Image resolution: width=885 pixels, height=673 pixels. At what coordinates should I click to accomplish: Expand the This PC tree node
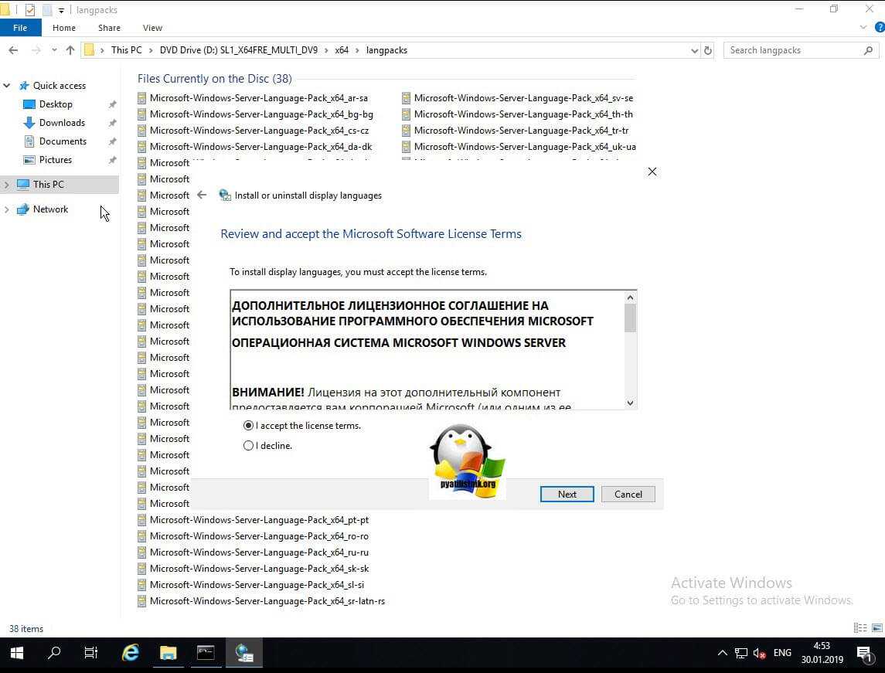coord(7,185)
